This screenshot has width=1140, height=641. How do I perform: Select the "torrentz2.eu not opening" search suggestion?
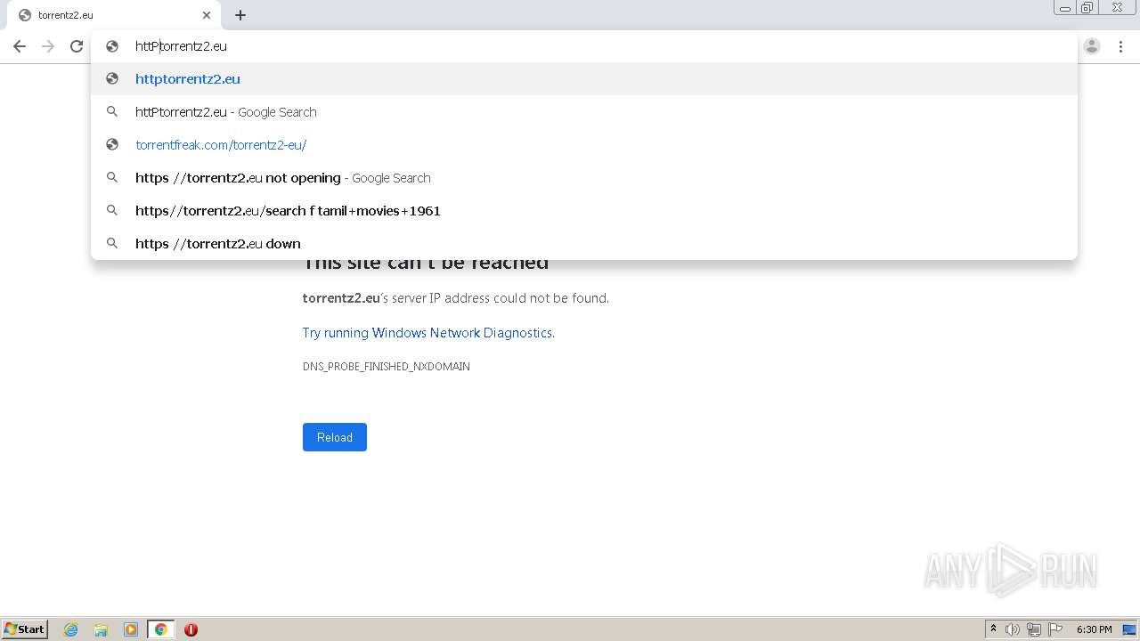(584, 178)
